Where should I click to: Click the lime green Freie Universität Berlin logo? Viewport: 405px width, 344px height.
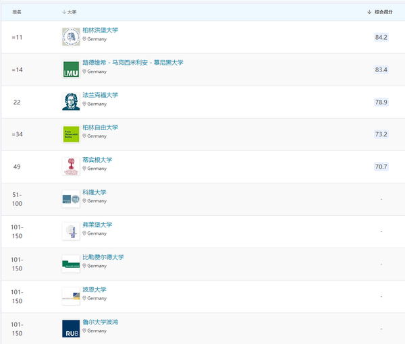71,134
